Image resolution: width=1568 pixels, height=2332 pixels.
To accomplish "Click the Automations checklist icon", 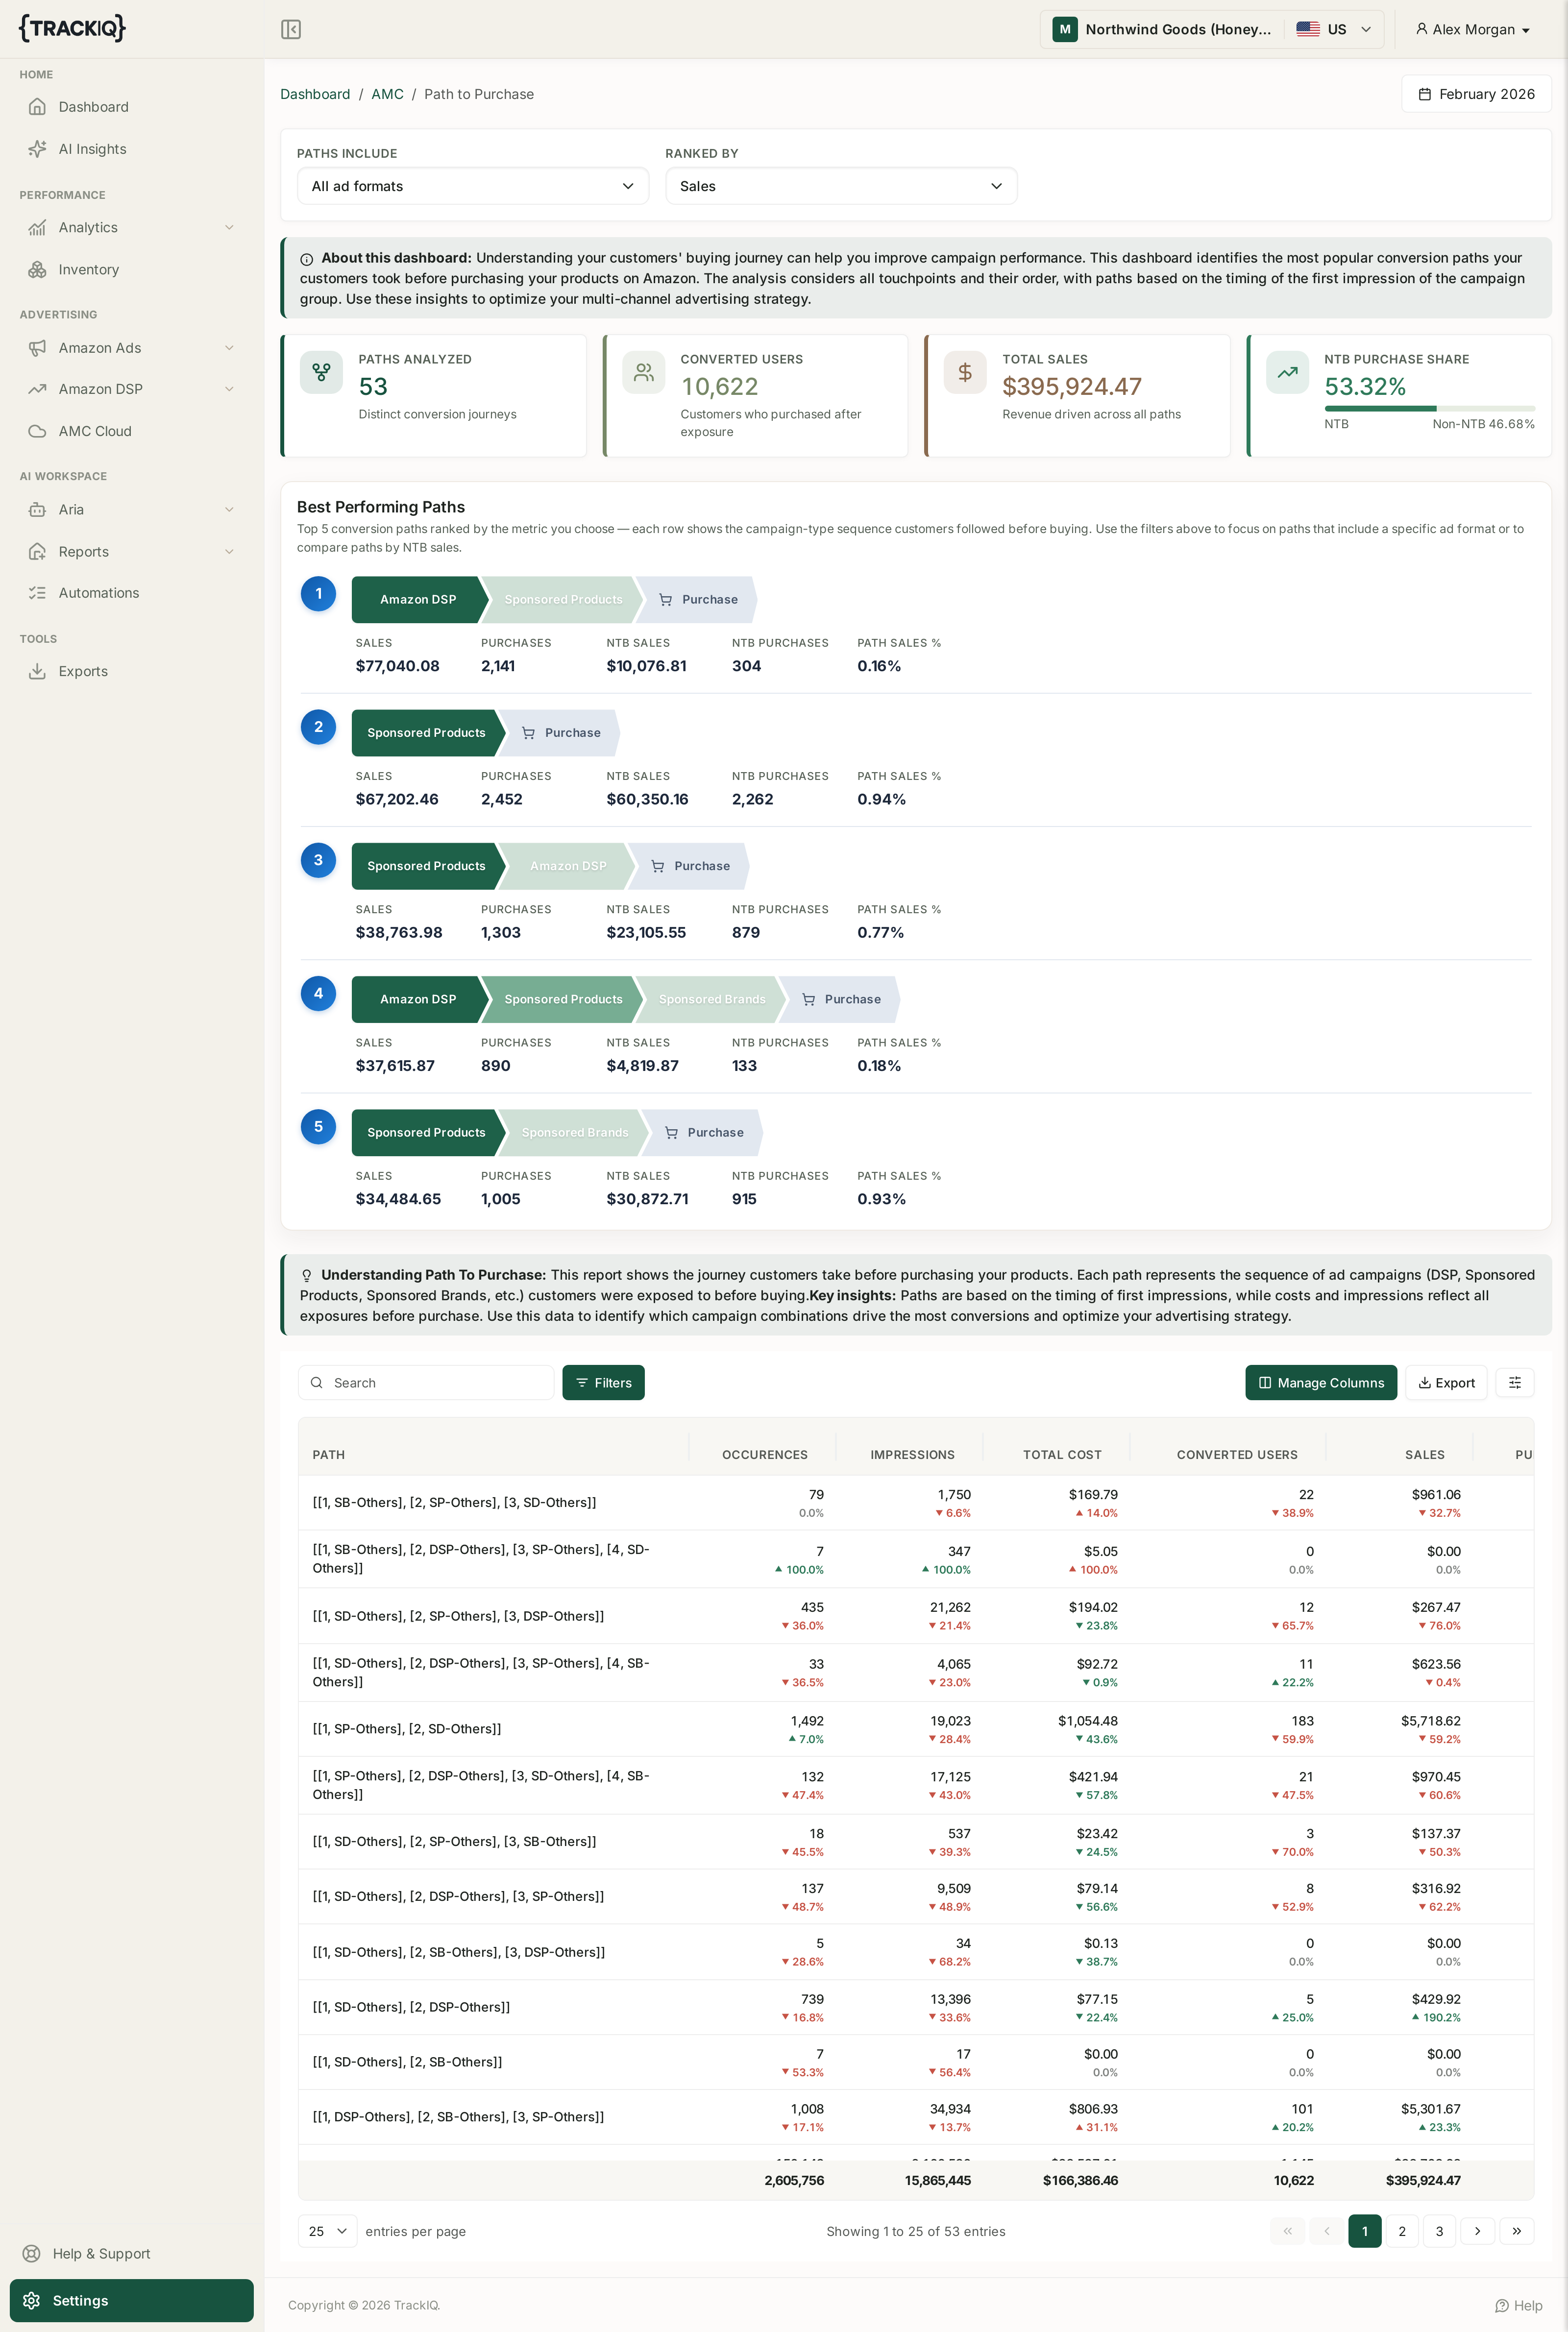I will click(x=37, y=593).
